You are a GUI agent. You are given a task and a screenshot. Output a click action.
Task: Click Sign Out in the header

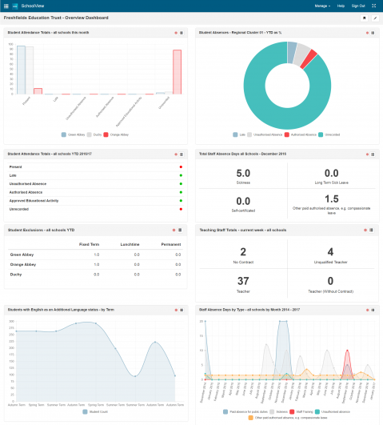tap(358, 6)
